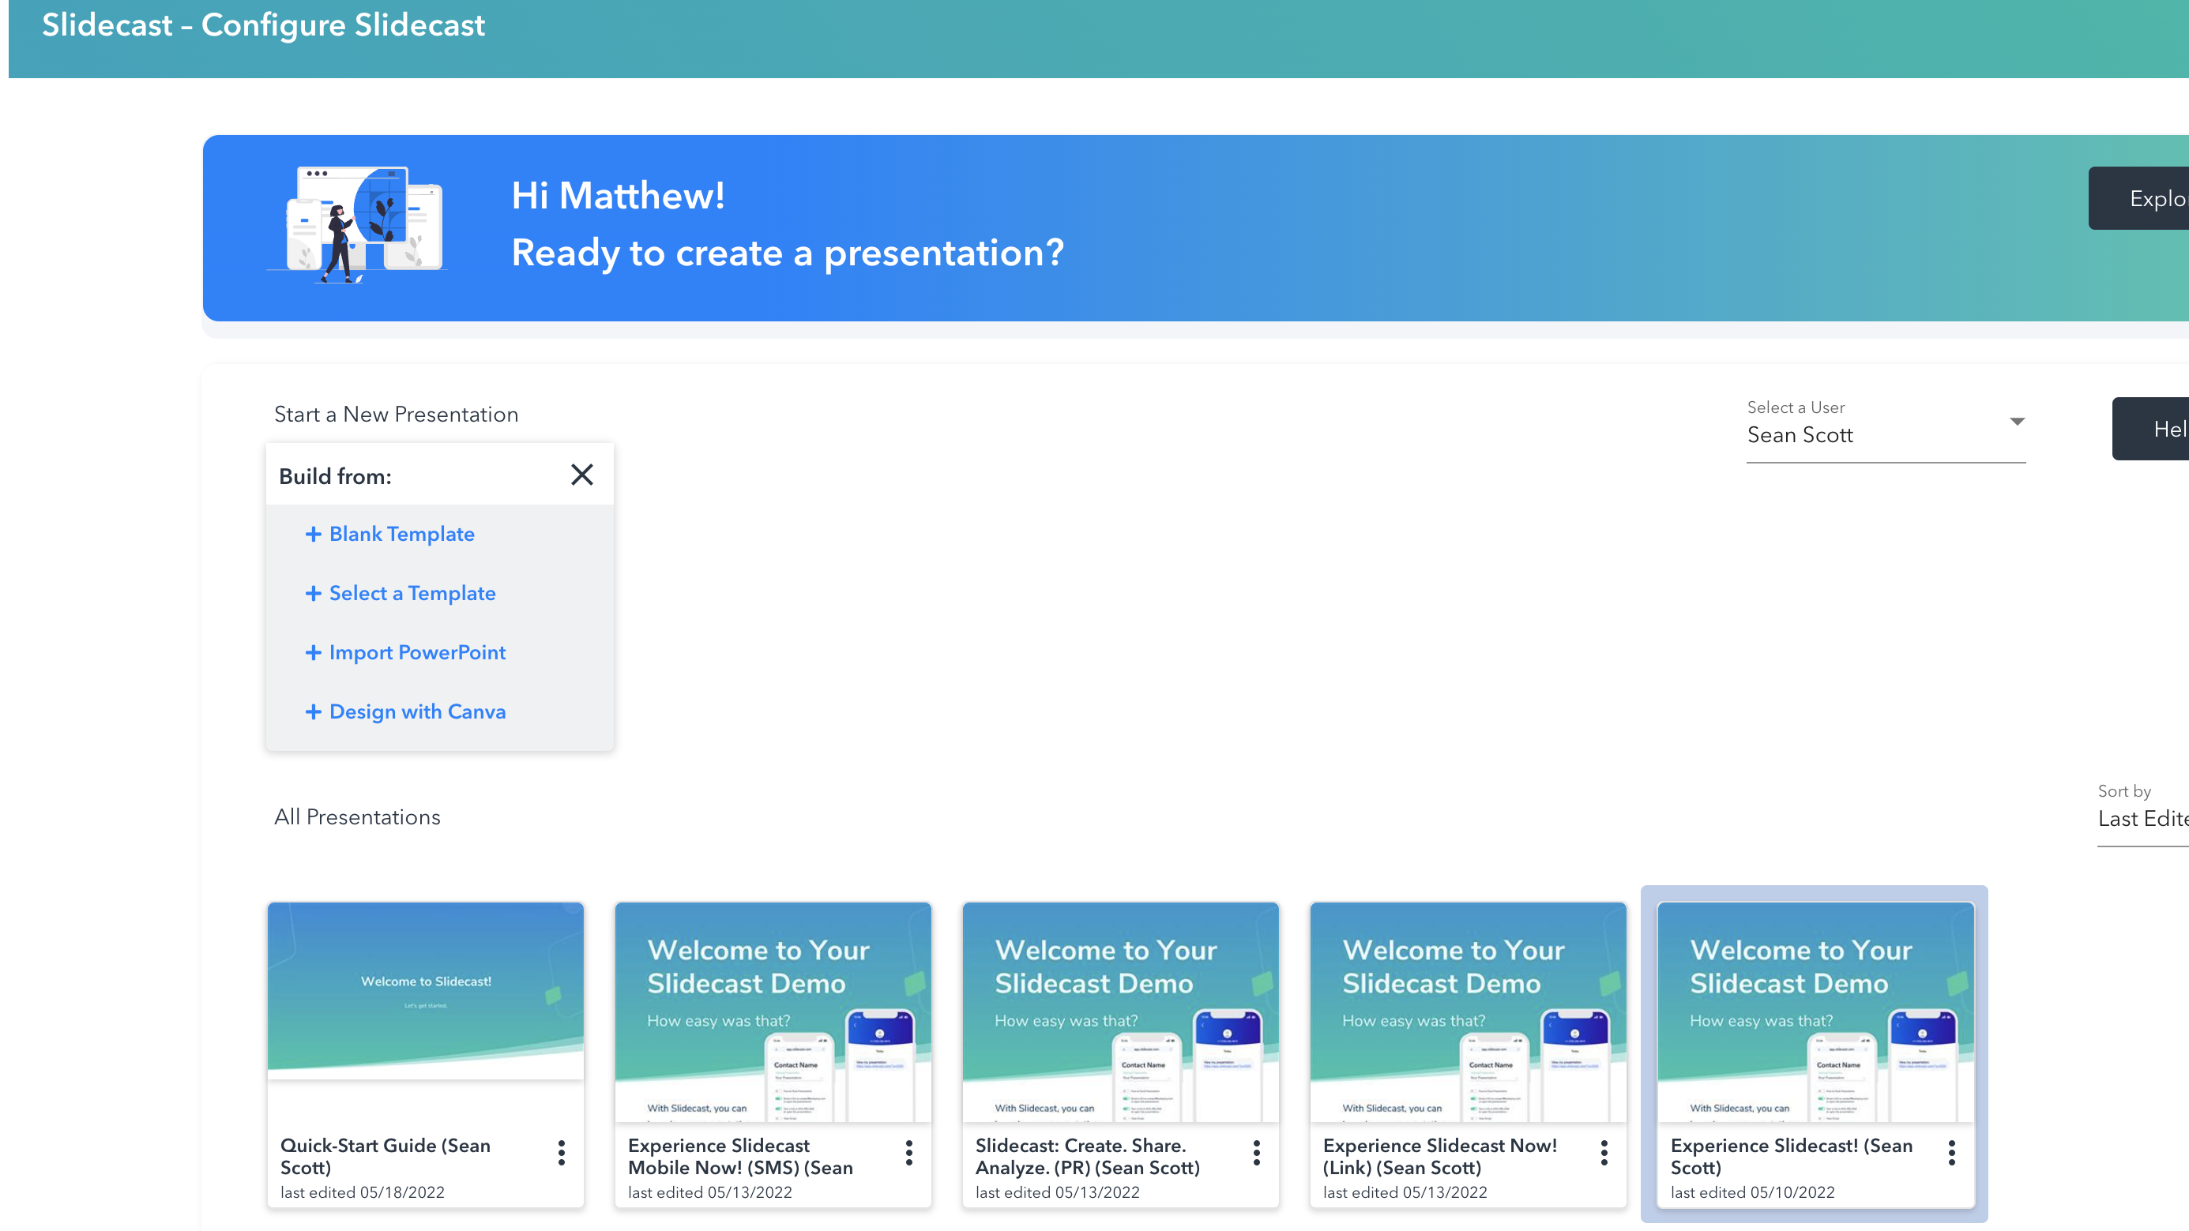Choose Select a Template option

[412, 593]
